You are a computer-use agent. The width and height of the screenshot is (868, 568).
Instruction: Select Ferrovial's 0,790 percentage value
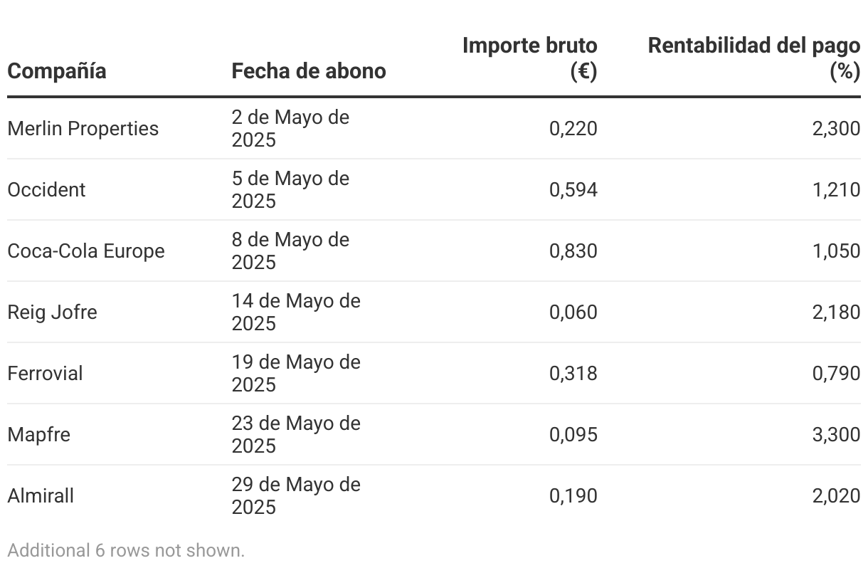(837, 374)
